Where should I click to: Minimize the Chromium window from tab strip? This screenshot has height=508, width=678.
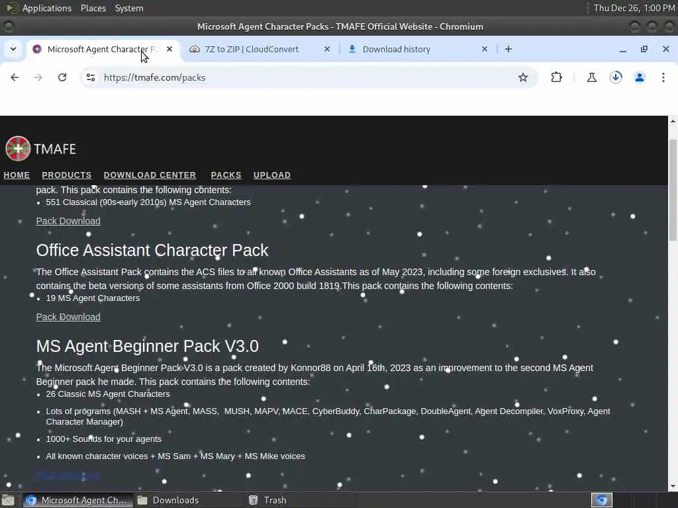623,49
